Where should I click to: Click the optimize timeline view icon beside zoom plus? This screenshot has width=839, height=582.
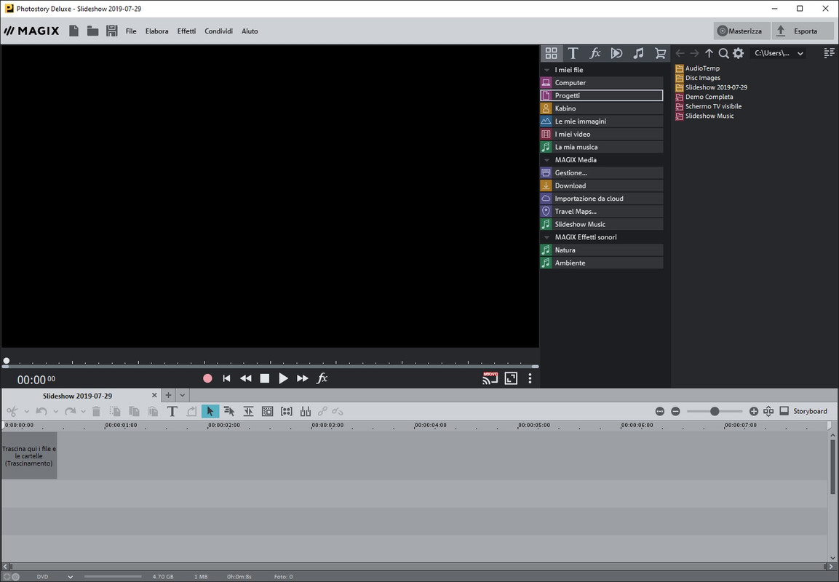coord(768,411)
